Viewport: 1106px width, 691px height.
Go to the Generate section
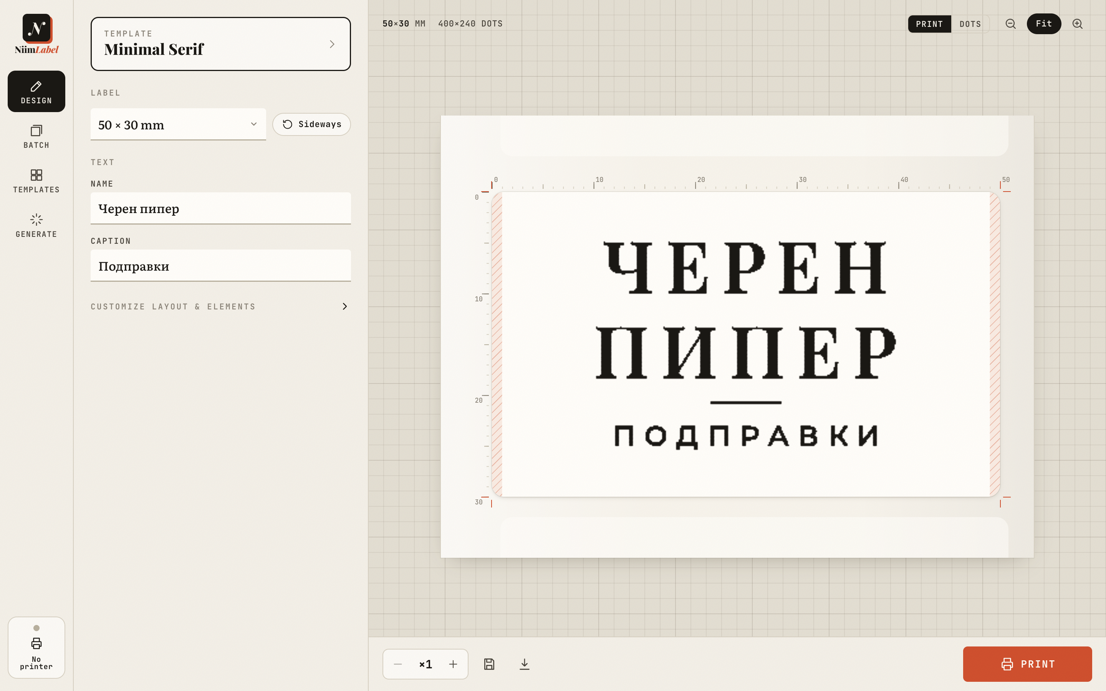click(36, 226)
